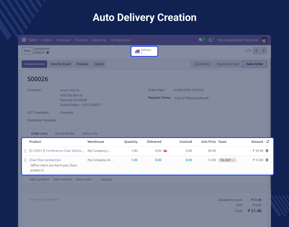Edit unit price 12.00 cell
Screen dimensions: 289x227
[212, 160]
